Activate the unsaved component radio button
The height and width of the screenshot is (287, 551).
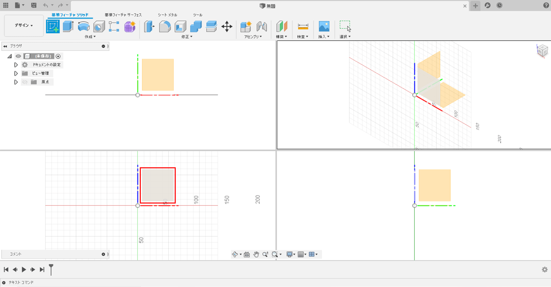(x=58, y=56)
